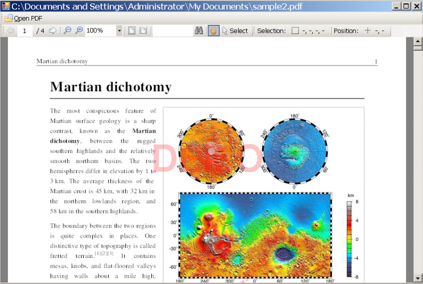Toggle the hand pan tool
The height and width of the screenshot is (284, 423).
pyautogui.click(x=214, y=30)
